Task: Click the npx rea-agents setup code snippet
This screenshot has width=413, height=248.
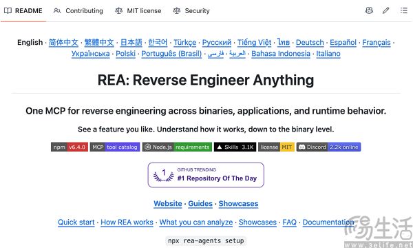Action: click(206, 240)
